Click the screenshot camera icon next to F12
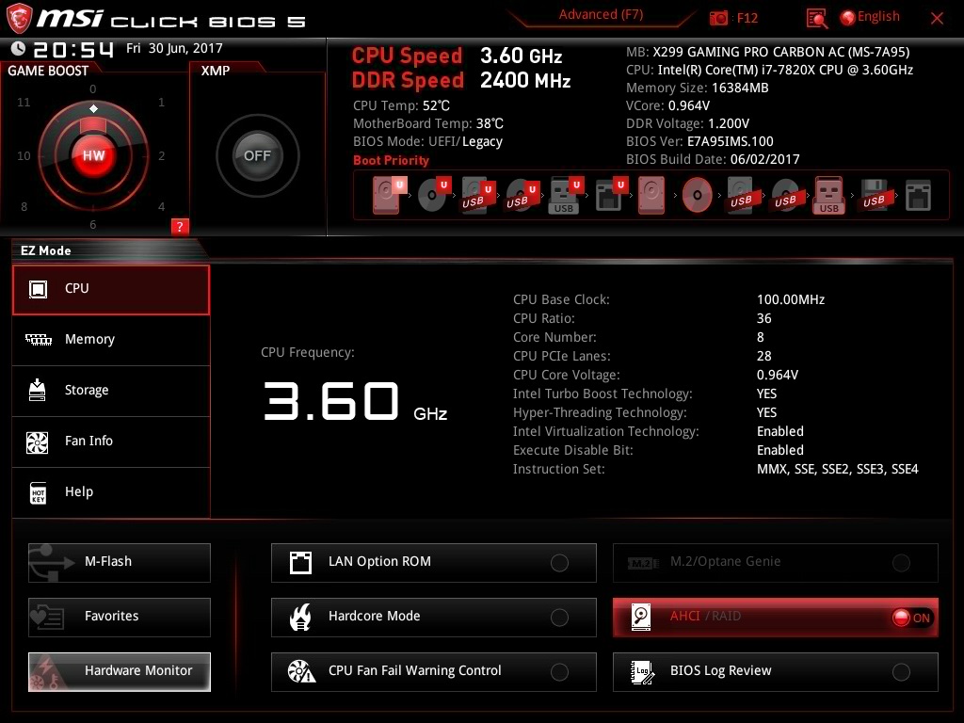 (719, 18)
